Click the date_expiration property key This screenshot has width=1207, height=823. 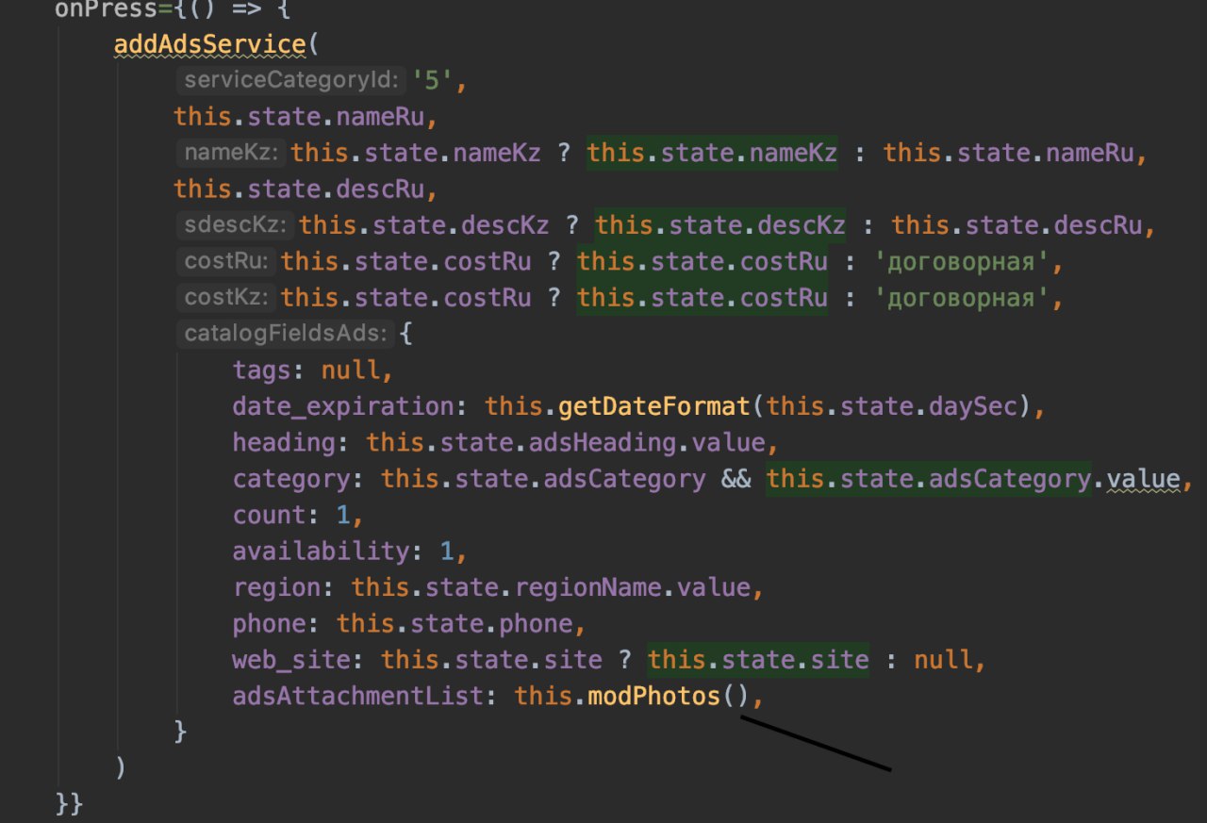click(343, 406)
